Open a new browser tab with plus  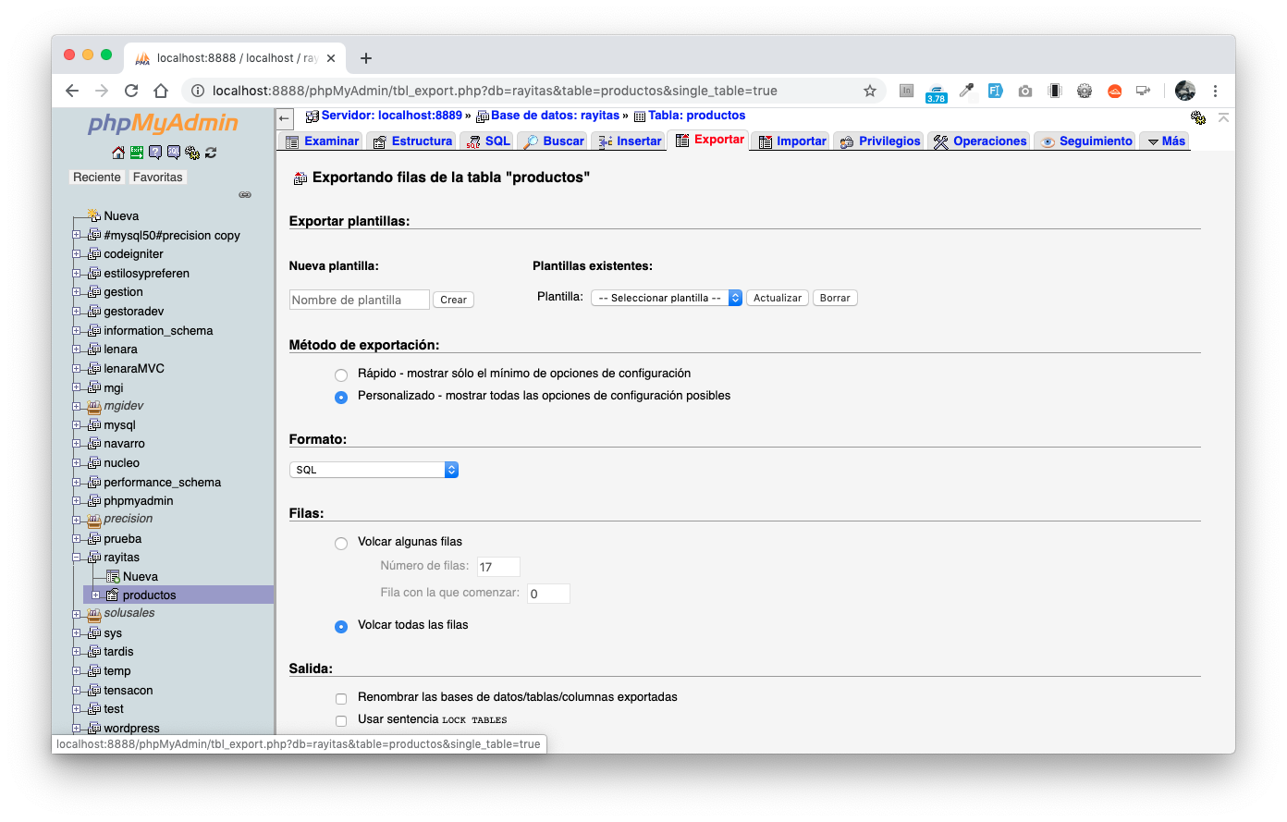[366, 58]
